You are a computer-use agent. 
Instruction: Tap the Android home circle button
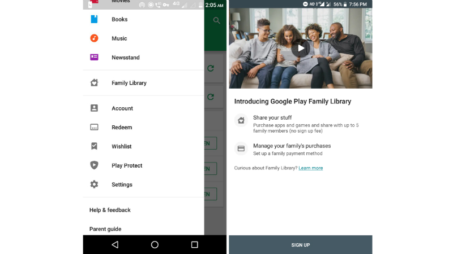click(x=155, y=244)
